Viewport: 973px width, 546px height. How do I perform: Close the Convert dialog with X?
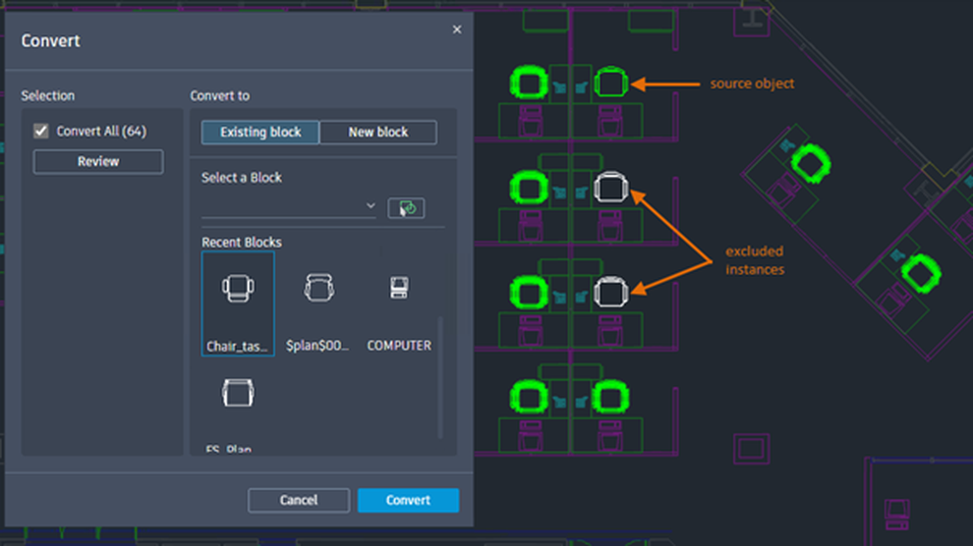(457, 29)
